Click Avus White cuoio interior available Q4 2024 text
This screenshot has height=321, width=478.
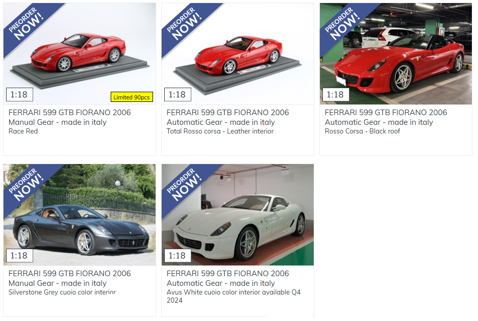[234, 296]
